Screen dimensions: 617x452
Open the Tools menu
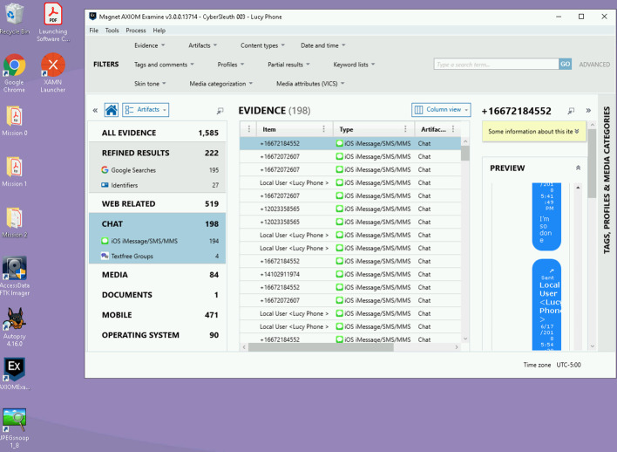(112, 31)
